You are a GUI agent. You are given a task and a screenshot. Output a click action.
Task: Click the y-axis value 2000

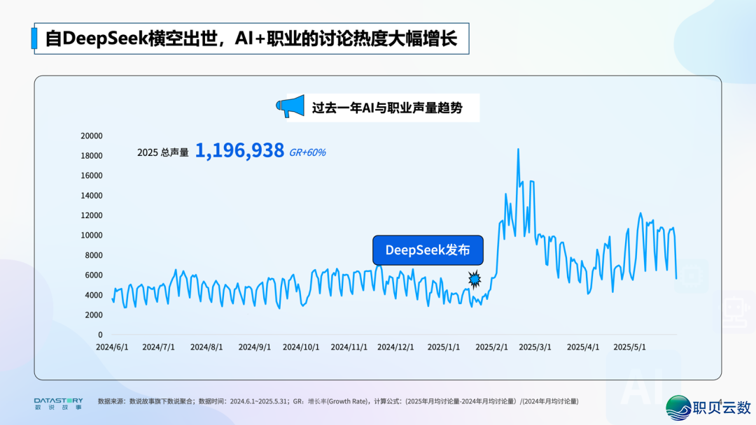pyautogui.click(x=94, y=315)
